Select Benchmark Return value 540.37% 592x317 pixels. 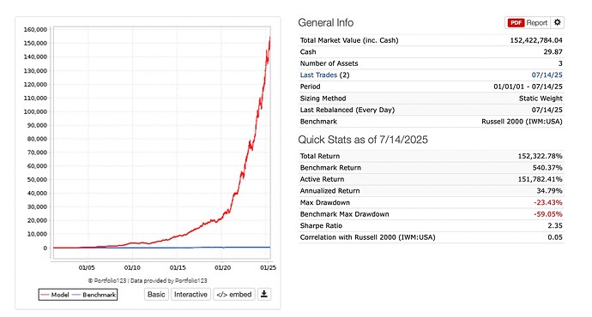[547, 168]
